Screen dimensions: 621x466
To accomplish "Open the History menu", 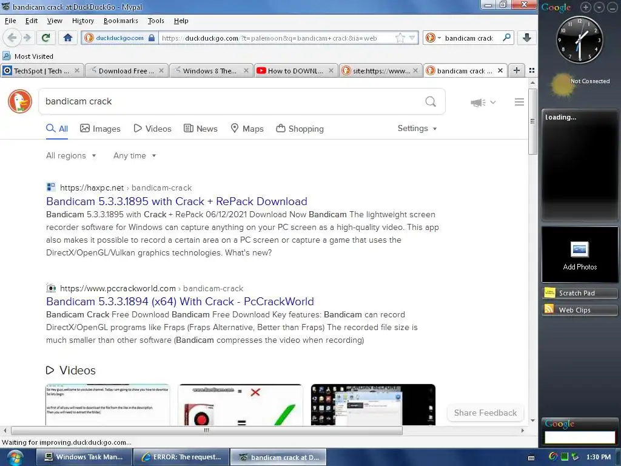I will pos(82,21).
